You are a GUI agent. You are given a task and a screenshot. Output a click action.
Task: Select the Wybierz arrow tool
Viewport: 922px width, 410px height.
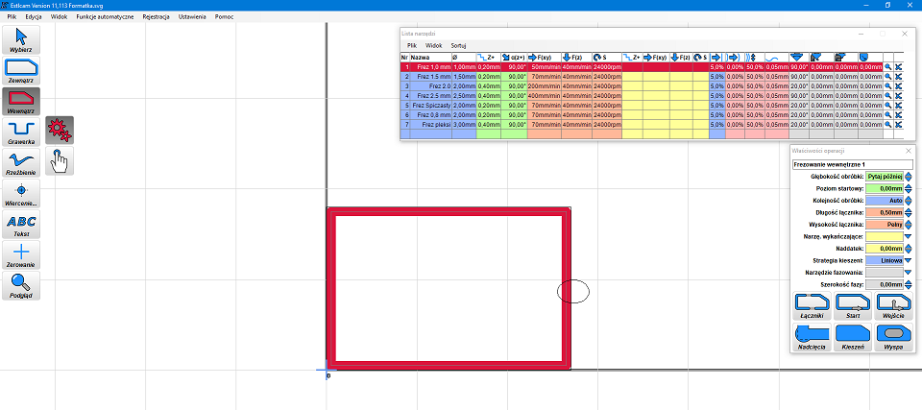click(x=21, y=39)
